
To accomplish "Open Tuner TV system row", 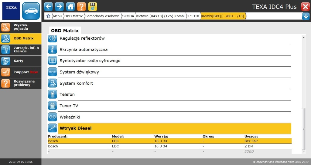I will [x=175, y=106].
